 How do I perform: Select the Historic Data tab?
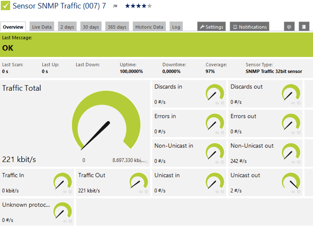coord(149,26)
